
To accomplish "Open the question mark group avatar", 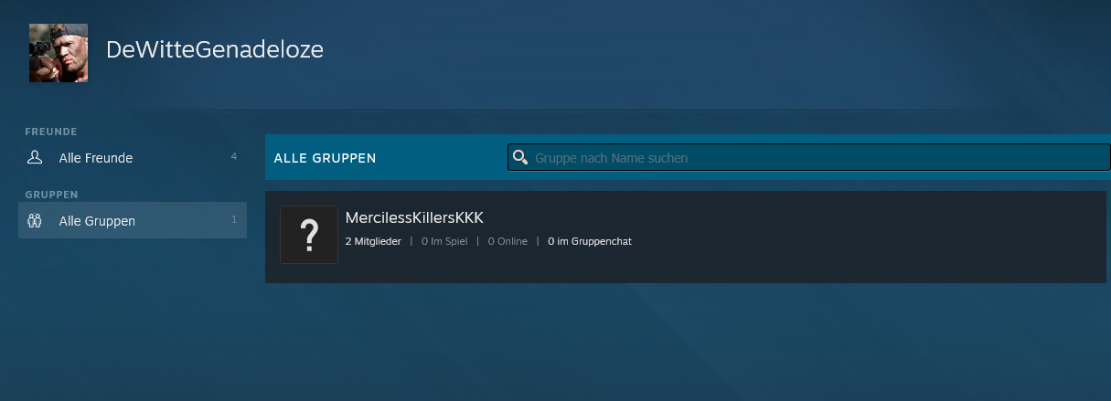I will pos(309,235).
